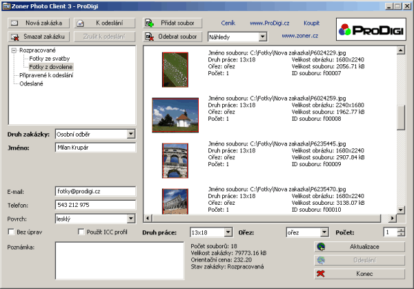Click the vertical scrollbar thumb in file list
This screenshot has height=289, width=414.
[401, 117]
